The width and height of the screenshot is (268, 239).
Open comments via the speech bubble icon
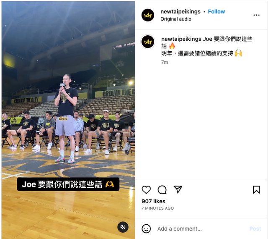point(162,189)
